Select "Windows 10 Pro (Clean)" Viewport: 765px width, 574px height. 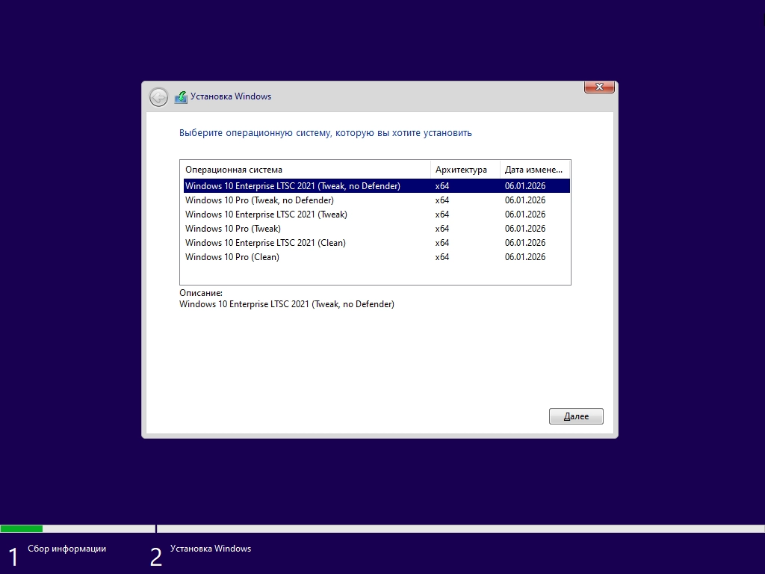[232, 257]
